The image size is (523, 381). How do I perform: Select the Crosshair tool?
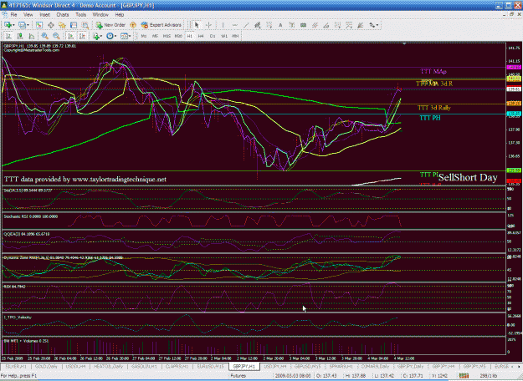(x=209, y=25)
